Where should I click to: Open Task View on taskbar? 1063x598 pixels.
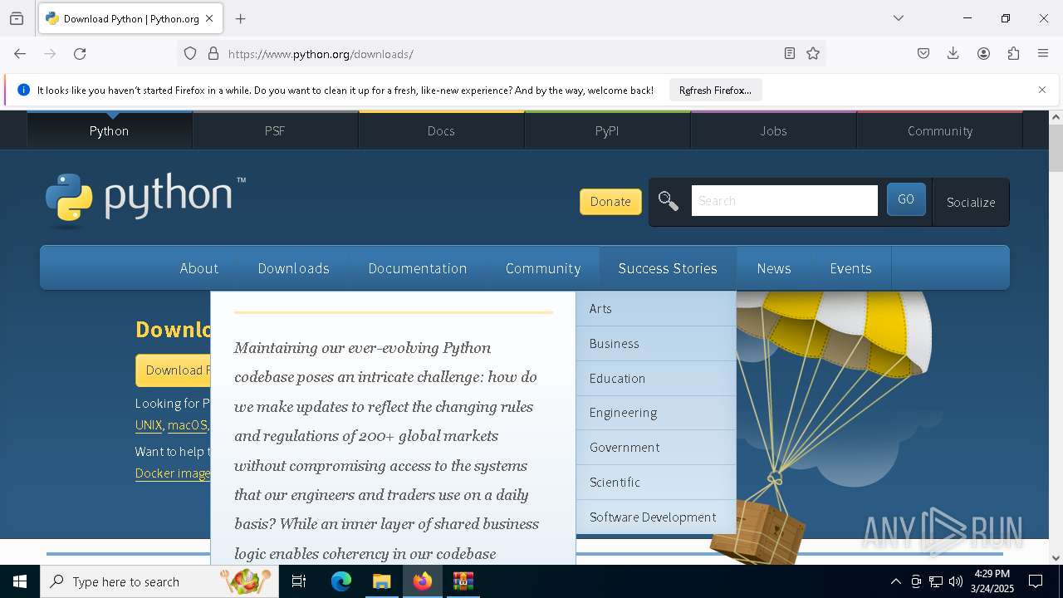(299, 581)
